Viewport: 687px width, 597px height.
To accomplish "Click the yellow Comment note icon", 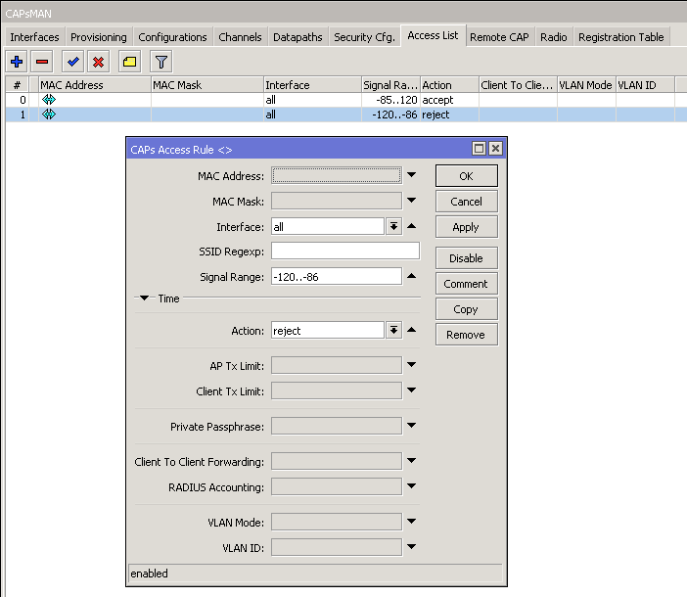I will [129, 62].
